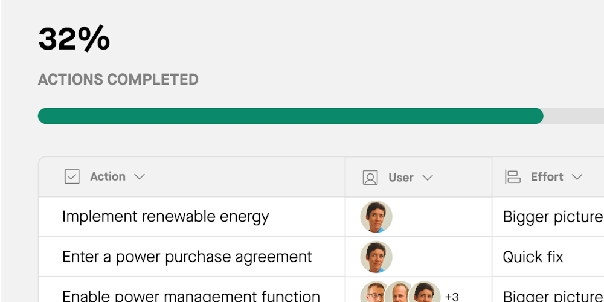Select the Action column header label

[108, 176]
